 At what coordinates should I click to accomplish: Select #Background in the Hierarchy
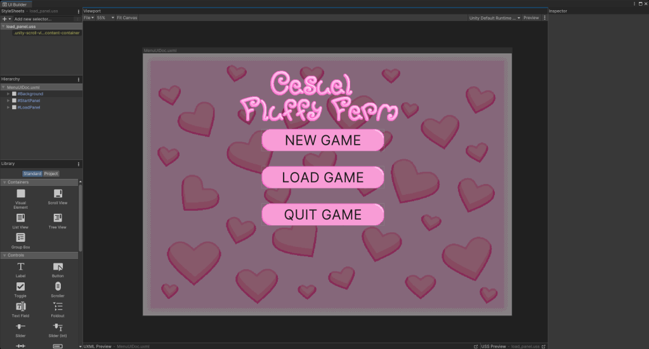click(x=30, y=94)
